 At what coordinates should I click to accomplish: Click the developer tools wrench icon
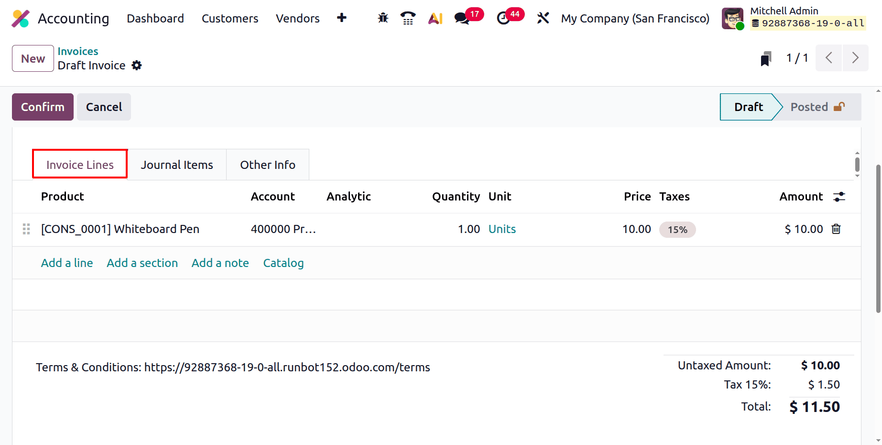[543, 18]
